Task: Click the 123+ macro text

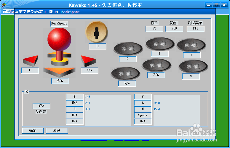Action: click(157, 103)
